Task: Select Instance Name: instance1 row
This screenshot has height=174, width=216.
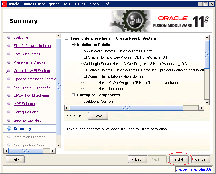Action: (x=104, y=89)
